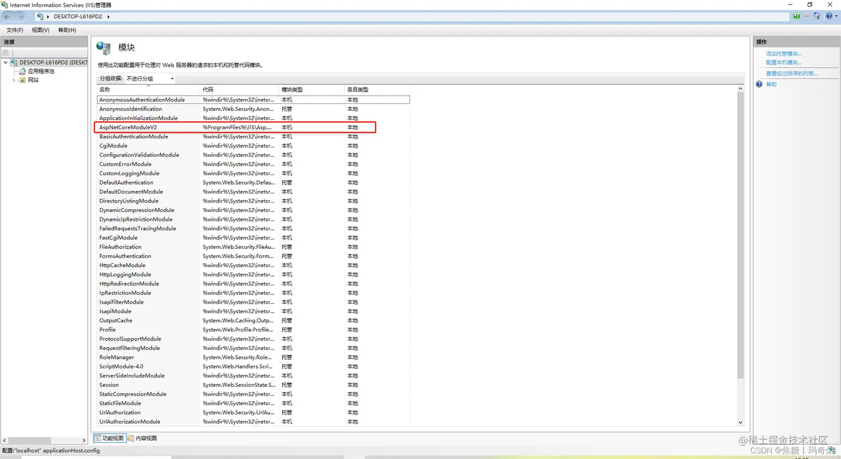Select IsapiFilterModule row
Screen dimensions: 841x459
(x=254, y=302)
